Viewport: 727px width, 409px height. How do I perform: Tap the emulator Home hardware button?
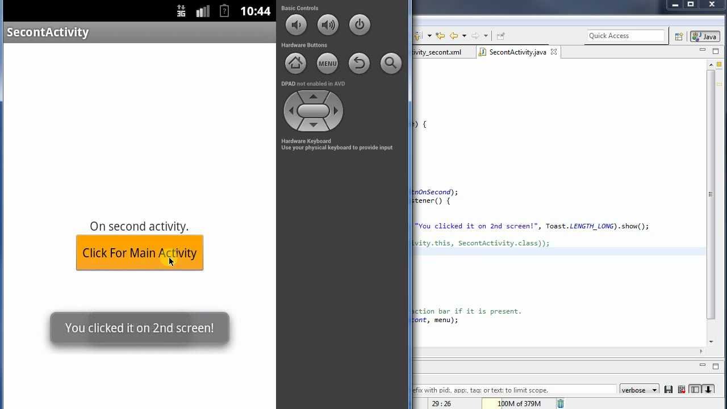[x=295, y=63]
